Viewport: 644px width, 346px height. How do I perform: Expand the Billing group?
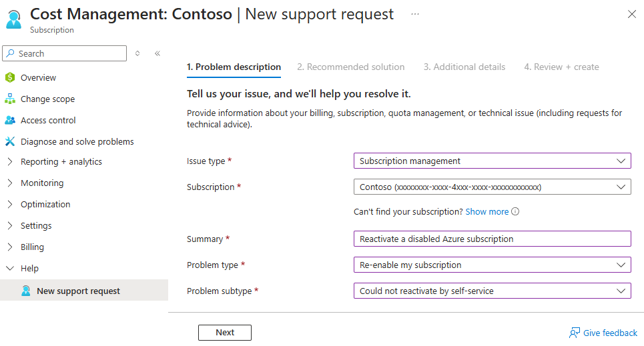coord(10,247)
